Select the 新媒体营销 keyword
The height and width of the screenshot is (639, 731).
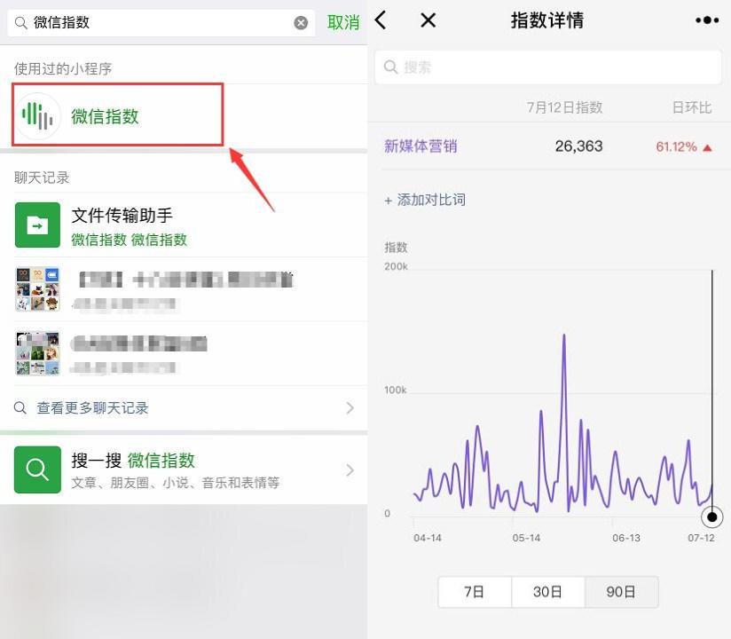point(421,146)
